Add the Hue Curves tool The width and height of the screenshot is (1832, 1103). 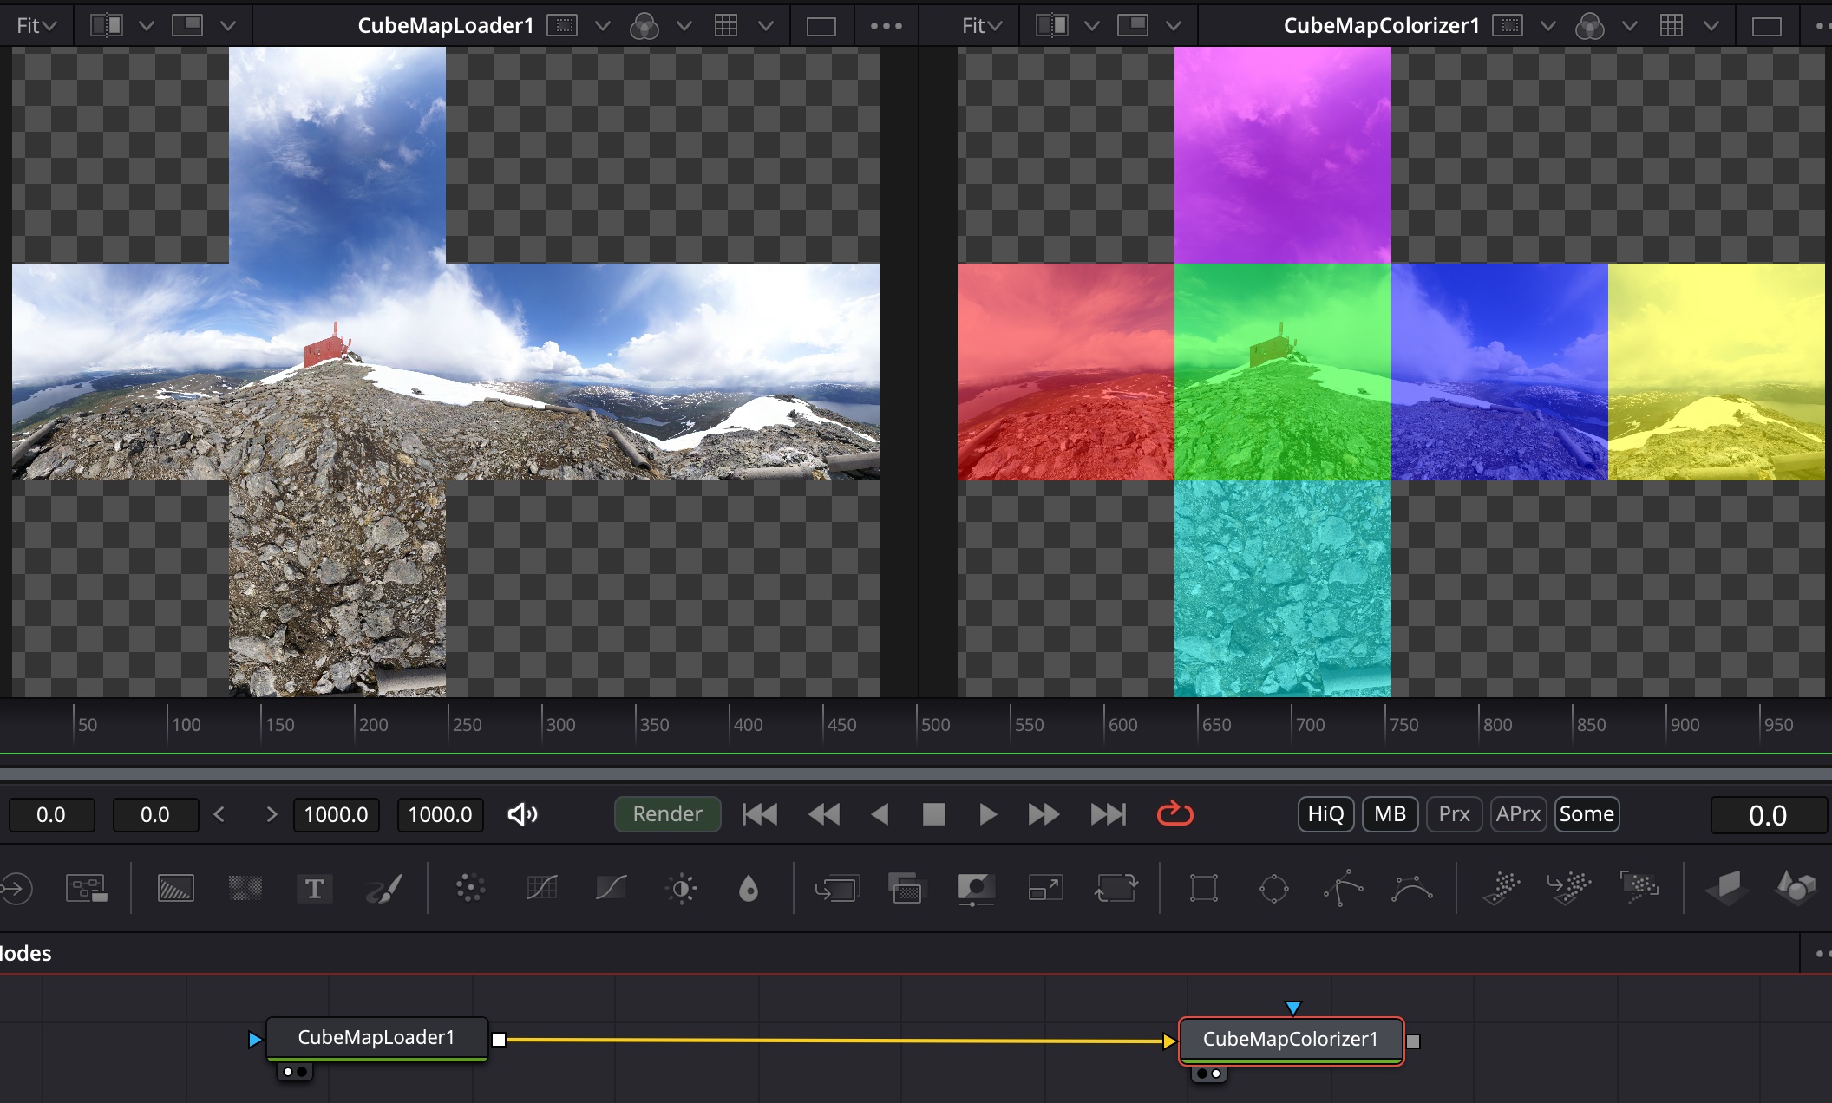pos(611,888)
